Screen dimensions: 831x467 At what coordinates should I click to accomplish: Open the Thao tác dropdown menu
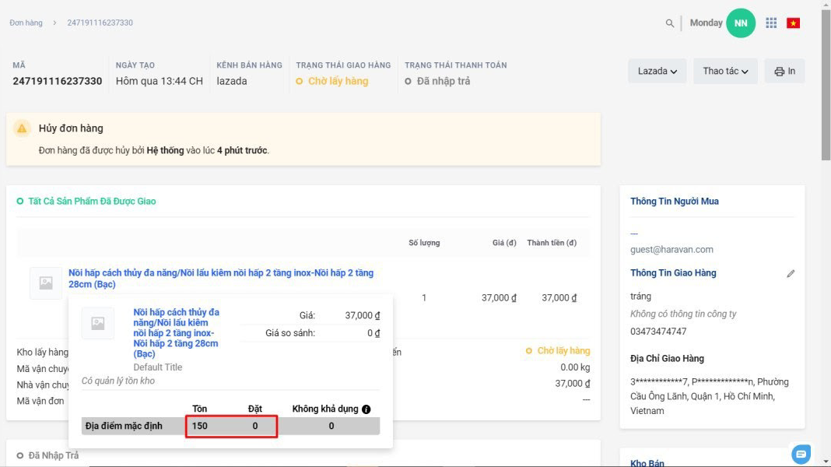pyautogui.click(x=725, y=71)
